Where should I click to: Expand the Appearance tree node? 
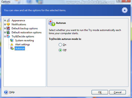click(x=5, y=20)
